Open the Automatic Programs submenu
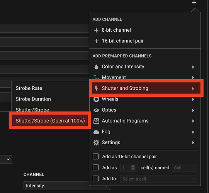The image size is (209, 193). [145, 121]
